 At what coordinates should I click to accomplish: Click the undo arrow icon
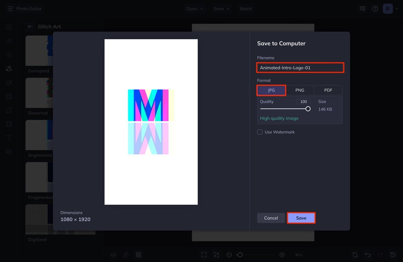pyautogui.click(x=368, y=255)
